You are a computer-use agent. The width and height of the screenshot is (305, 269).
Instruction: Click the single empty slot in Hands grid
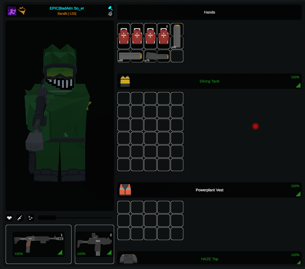point(177,56)
